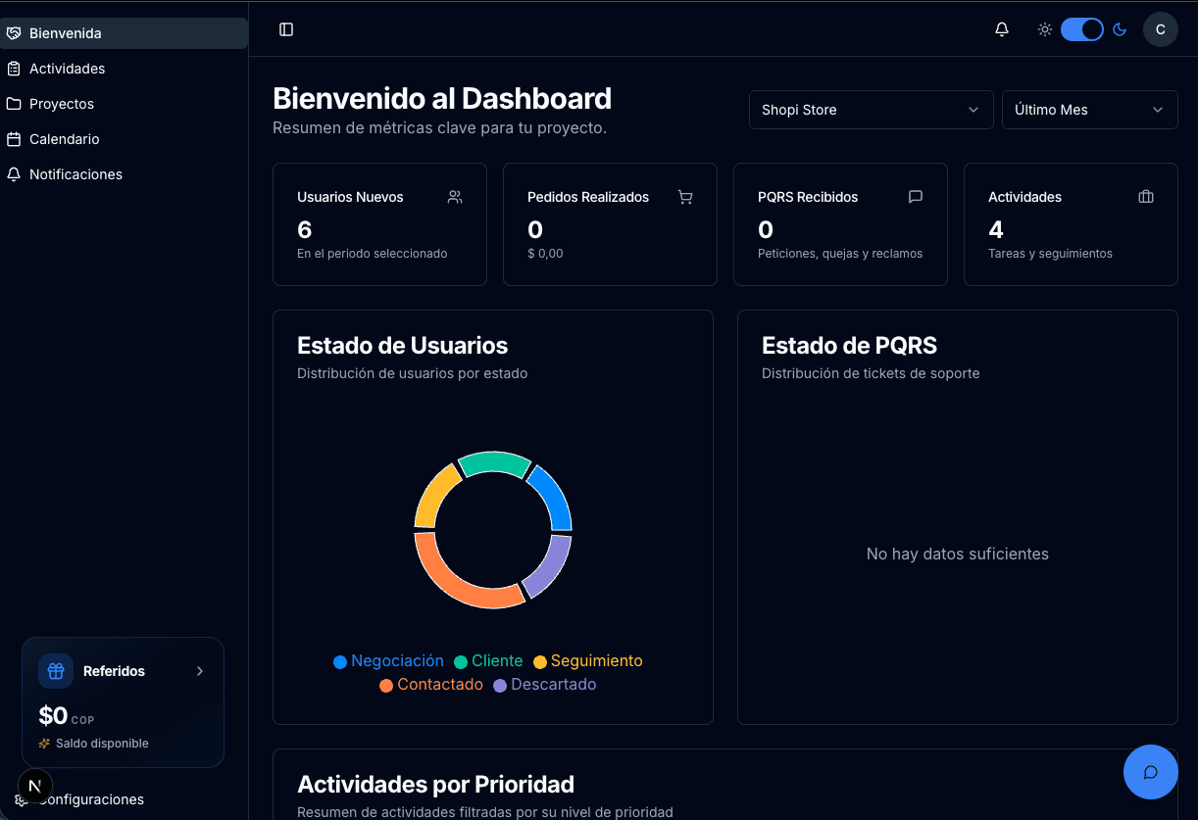
Task: Select Proyectos from the sidebar
Action: tap(63, 104)
